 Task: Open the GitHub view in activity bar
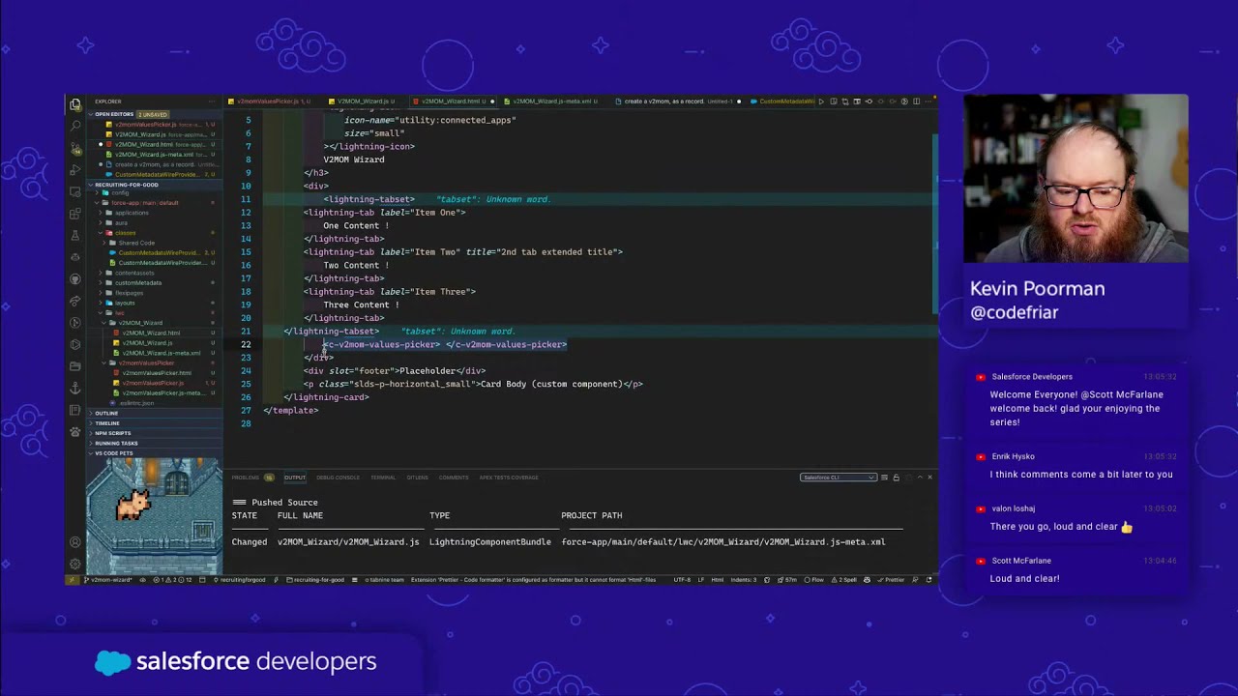pos(75,279)
